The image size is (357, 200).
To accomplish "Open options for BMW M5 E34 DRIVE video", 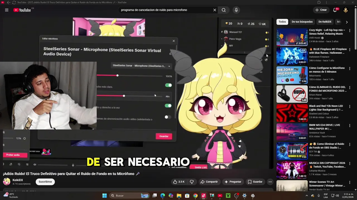I will point(350,126).
